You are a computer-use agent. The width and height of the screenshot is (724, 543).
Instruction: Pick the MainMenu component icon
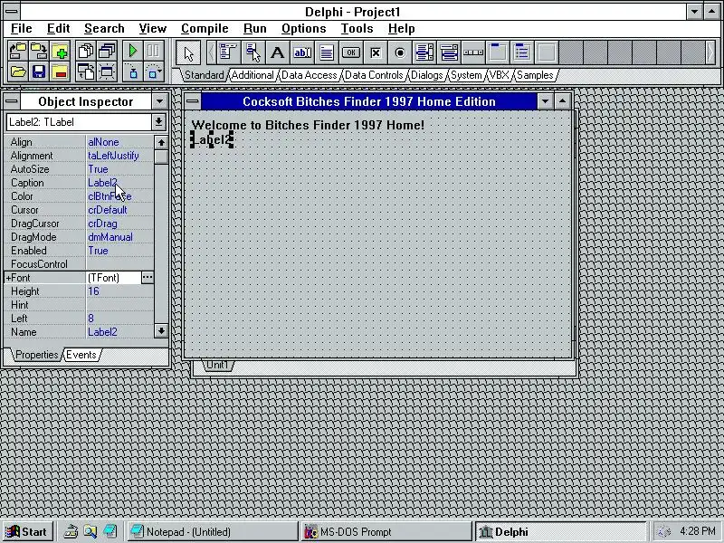tap(229, 52)
